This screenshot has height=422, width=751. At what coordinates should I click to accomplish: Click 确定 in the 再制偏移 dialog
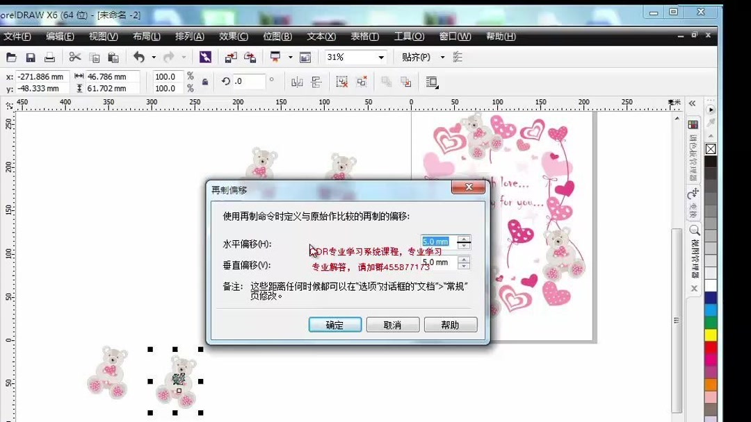334,324
